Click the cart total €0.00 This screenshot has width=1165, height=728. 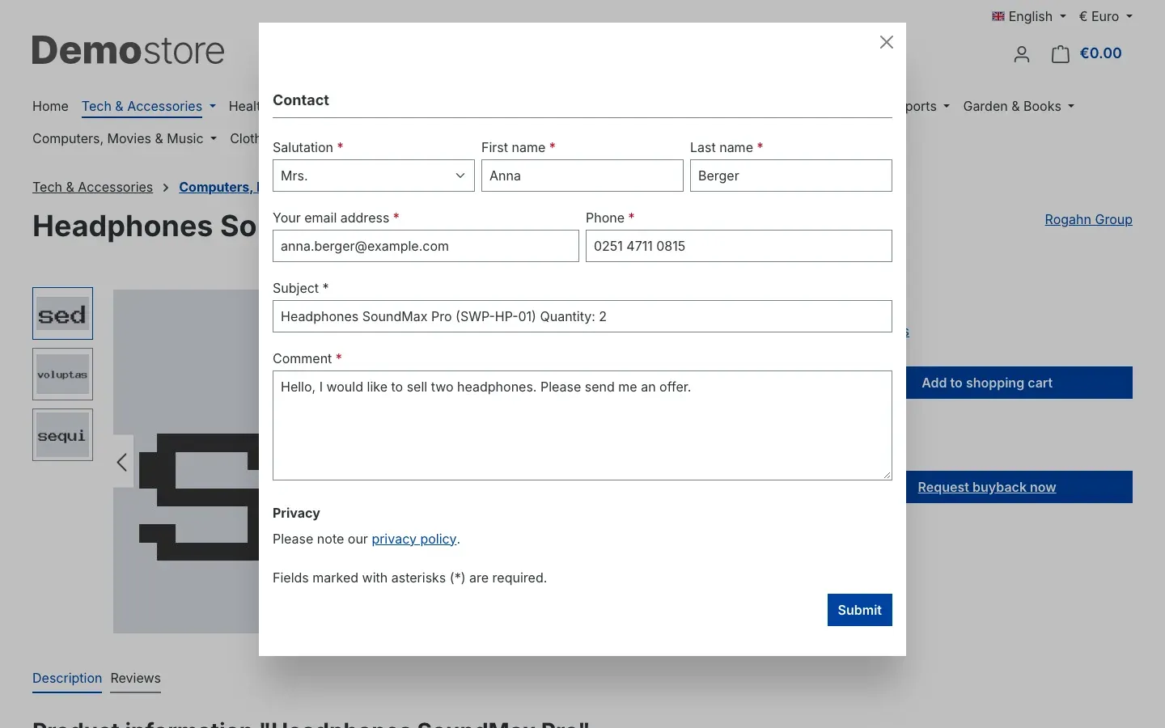click(1101, 53)
